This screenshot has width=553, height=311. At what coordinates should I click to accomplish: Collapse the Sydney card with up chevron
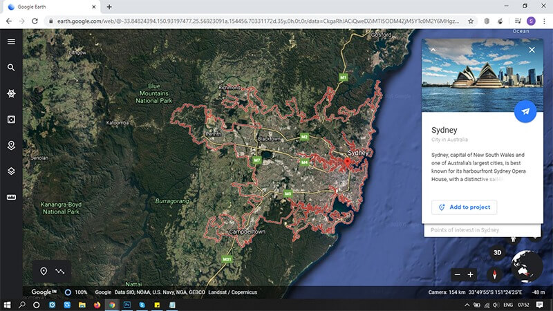click(x=433, y=50)
